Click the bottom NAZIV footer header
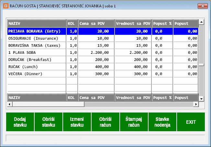Screen dimensions: 211x147 tap(37, 98)
